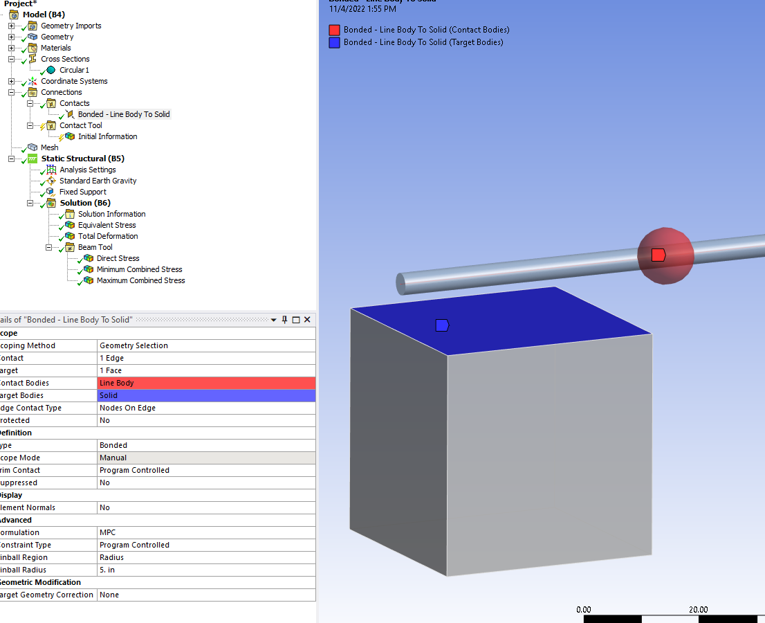Click the Edge Contact Type value
This screenshot has height=623, width=765.
pos(206,408)
